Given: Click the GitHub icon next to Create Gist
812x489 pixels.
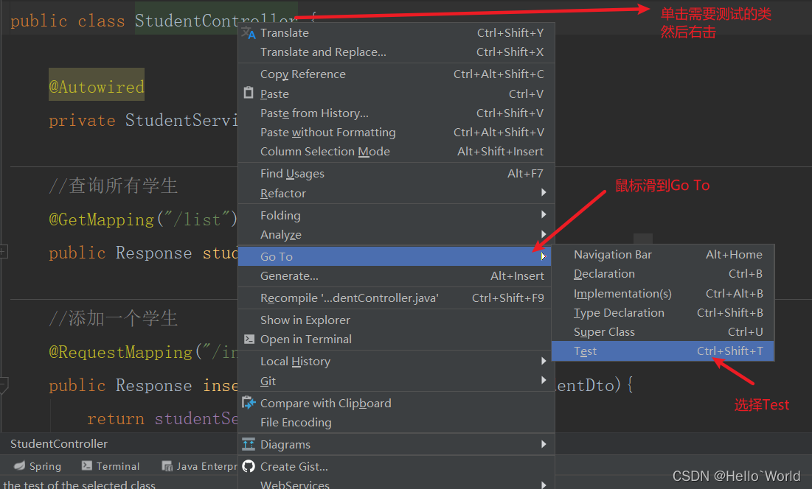Looking at the screenshot, I should pyautogui.click(x=249, y=467).
